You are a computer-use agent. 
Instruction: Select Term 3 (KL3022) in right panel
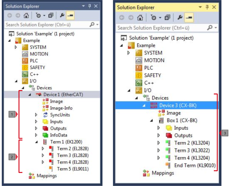pyautogui.click(x=192, y=150)
